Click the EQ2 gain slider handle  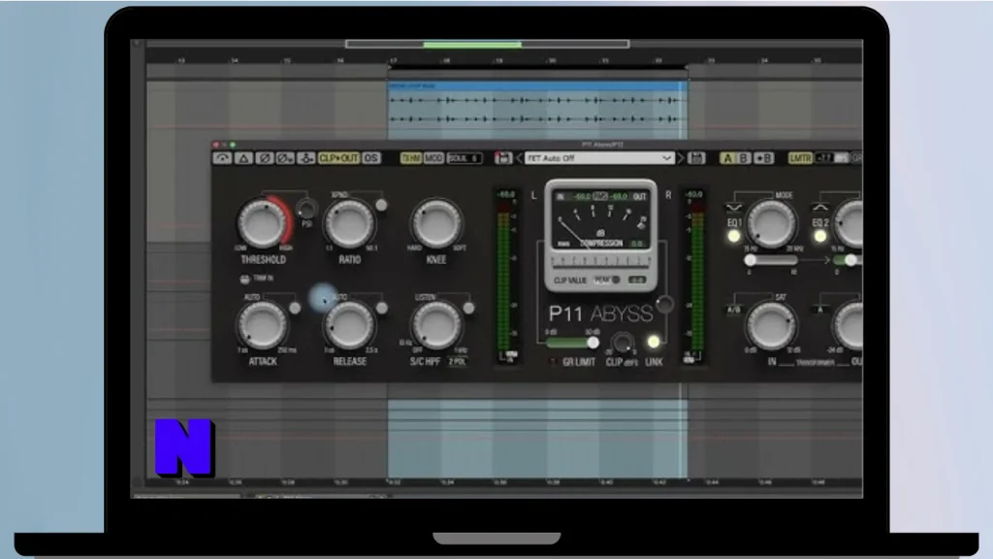850,260
